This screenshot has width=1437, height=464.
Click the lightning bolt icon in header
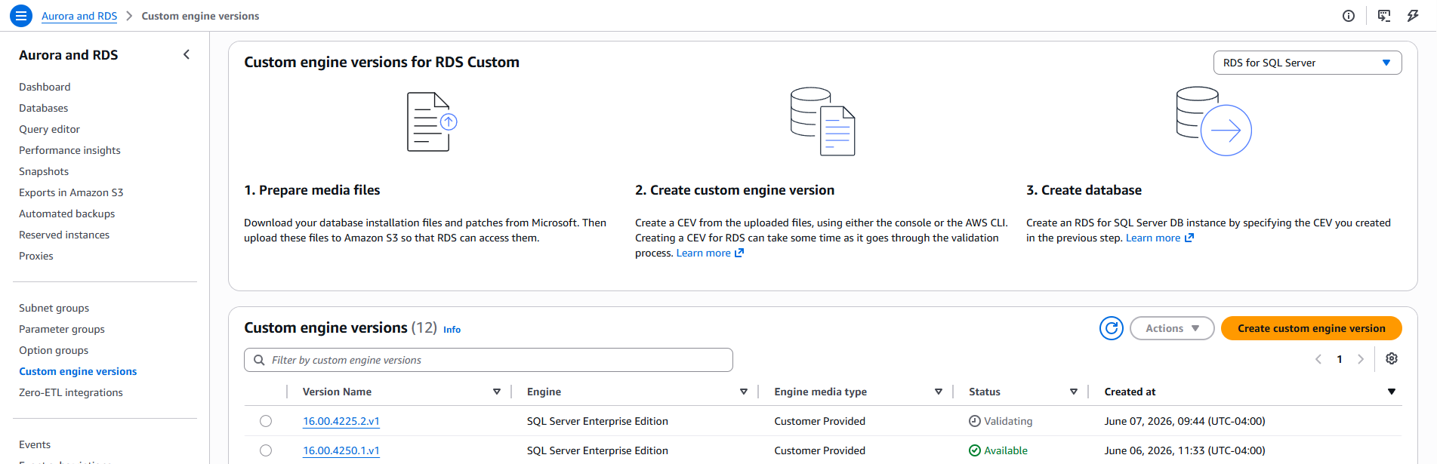(x=1413, y=16)
